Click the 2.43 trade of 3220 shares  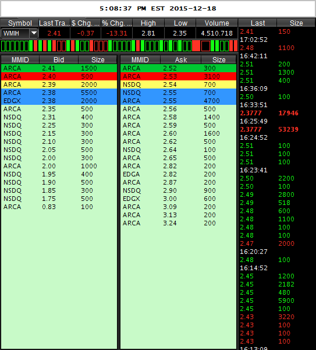277,317
